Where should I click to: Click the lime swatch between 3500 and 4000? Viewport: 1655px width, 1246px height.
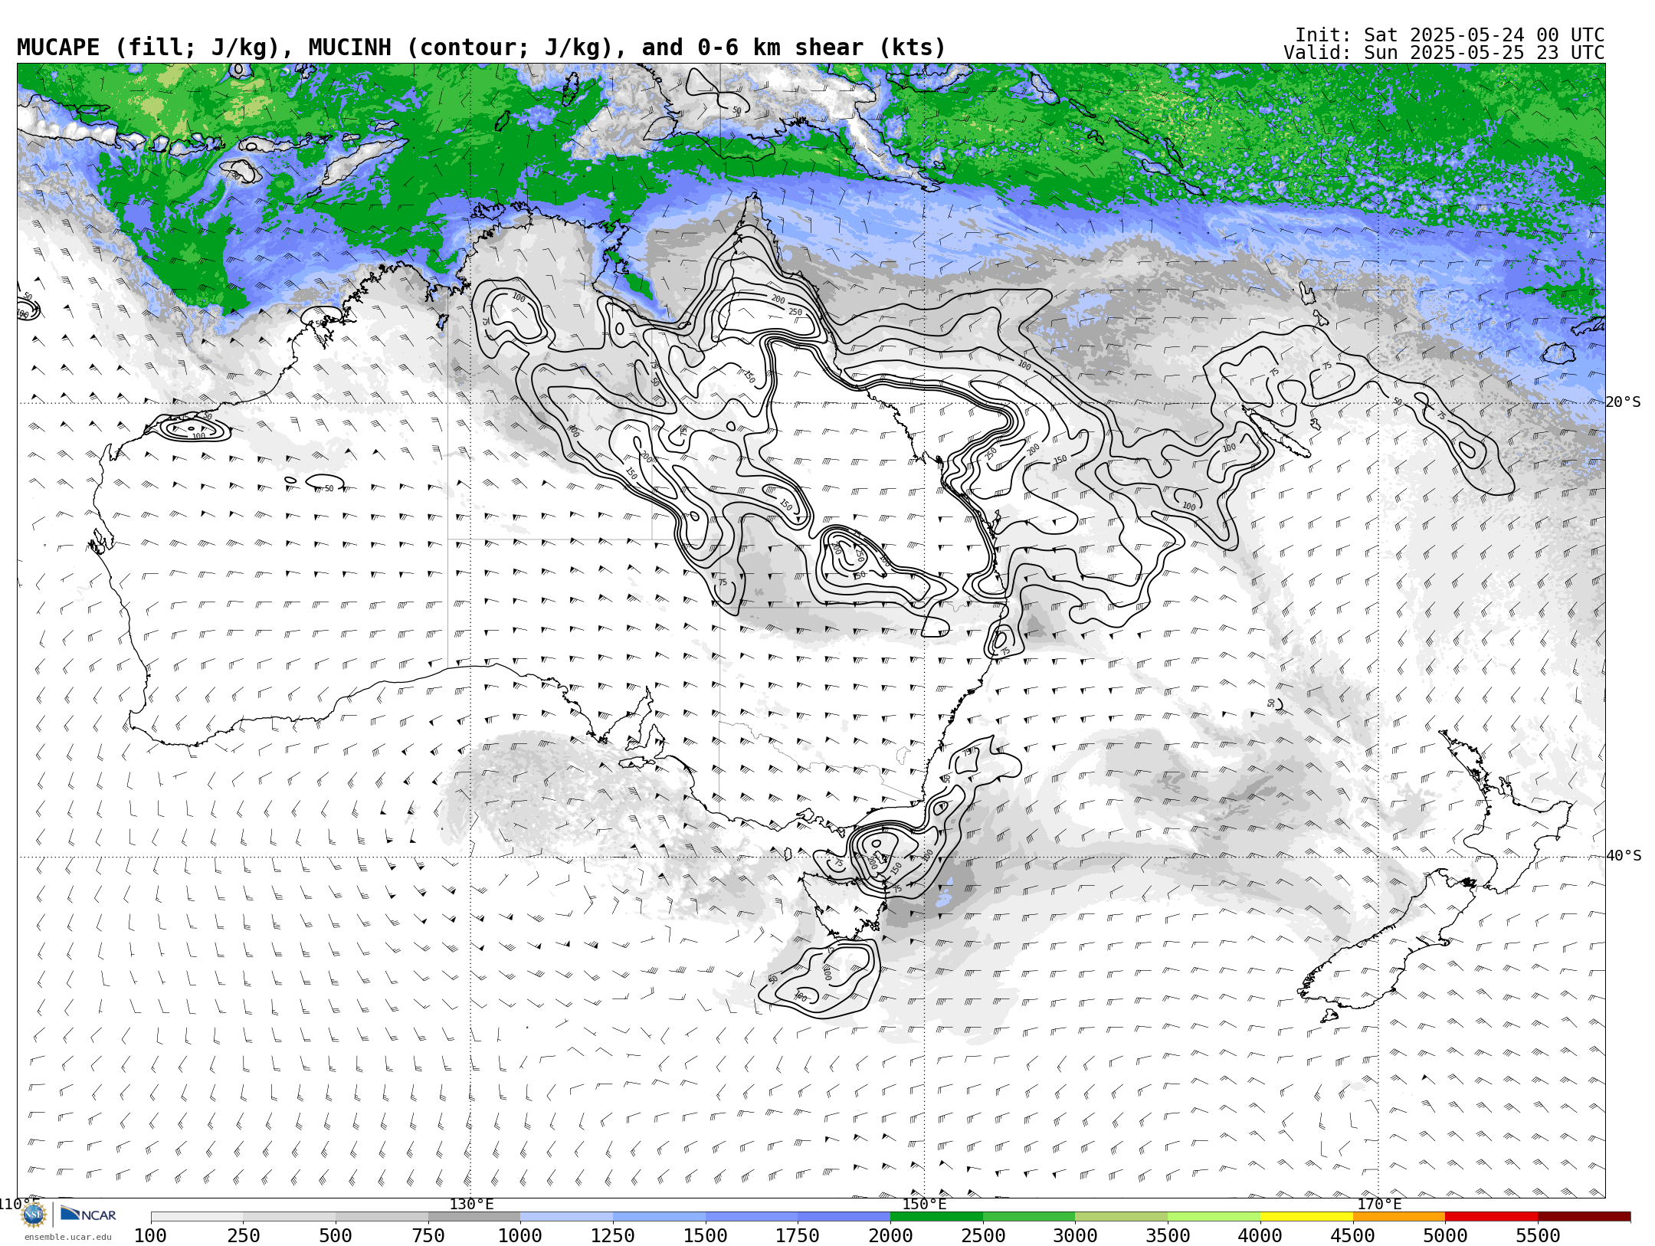point(1214,1217)
